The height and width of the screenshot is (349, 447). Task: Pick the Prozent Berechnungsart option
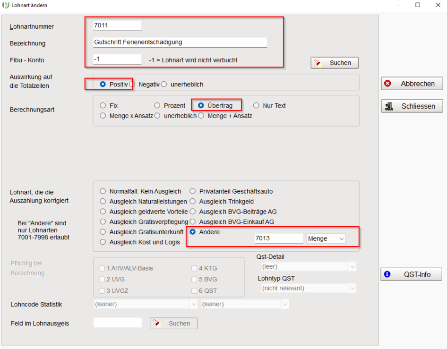pos(157,106)
